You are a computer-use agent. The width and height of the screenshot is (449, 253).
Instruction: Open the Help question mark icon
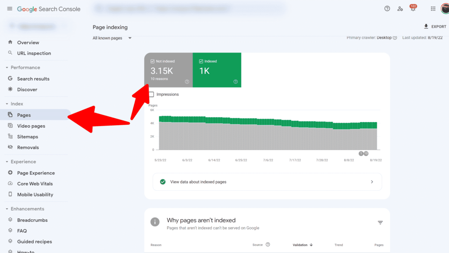point(387,9)
